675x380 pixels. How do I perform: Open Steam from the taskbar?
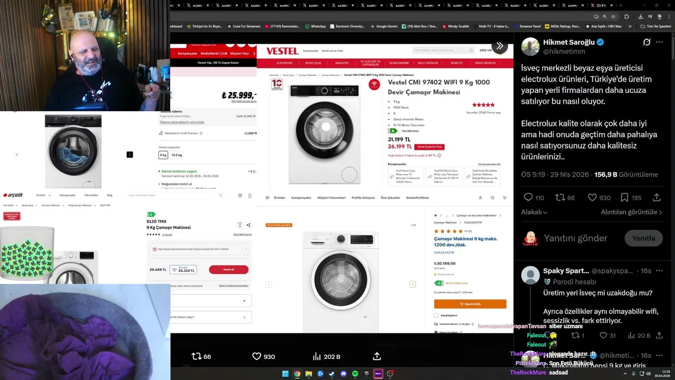[x=332, y=374]
